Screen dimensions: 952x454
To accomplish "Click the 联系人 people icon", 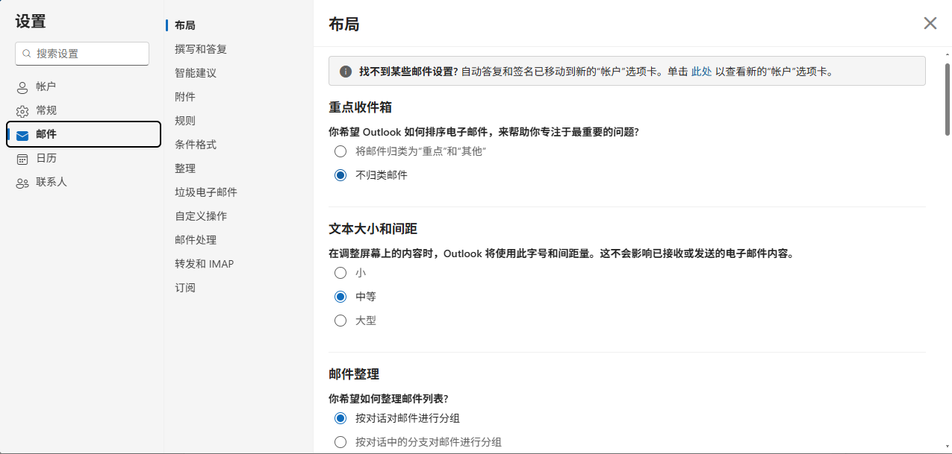I will tap(22, 183).
